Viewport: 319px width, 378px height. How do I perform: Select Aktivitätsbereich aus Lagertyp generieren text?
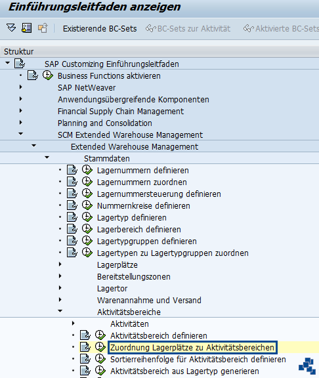tap(184, 371)
